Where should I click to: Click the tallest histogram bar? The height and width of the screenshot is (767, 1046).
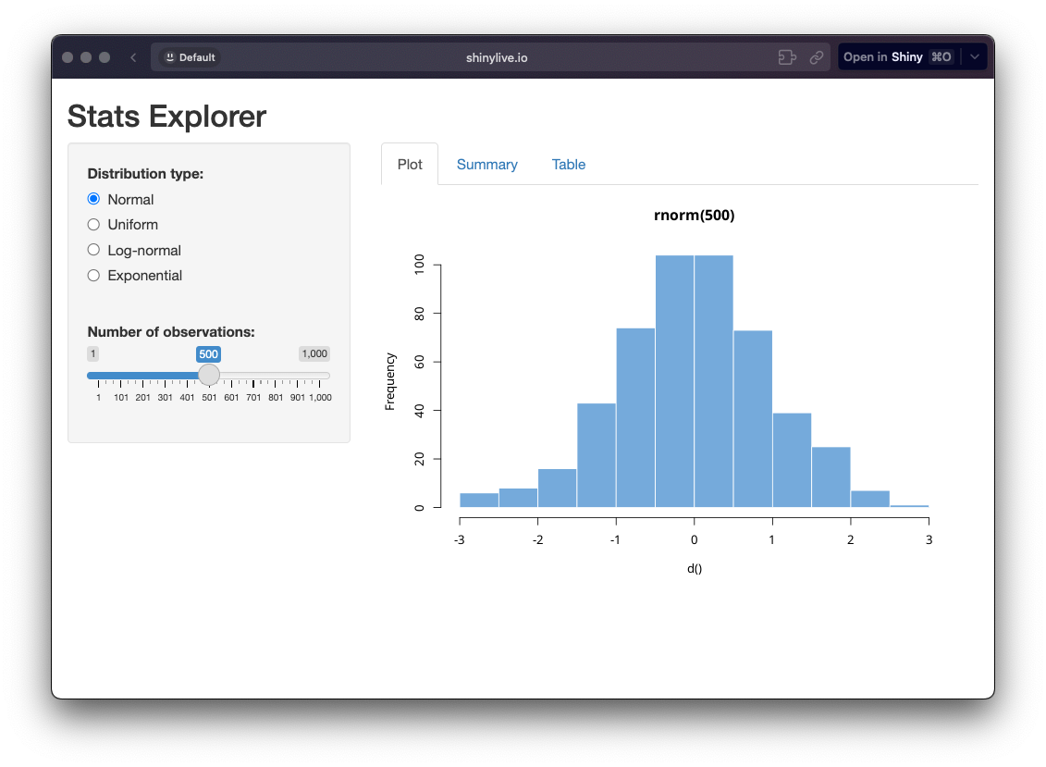click(x=675, y=380)
